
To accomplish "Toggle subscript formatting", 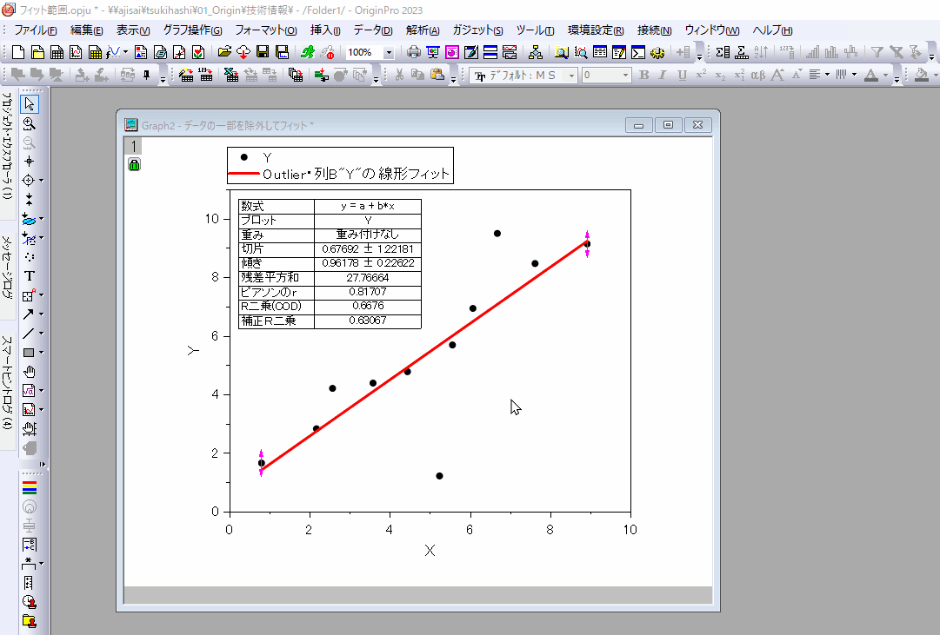I will pyautogui.click(x=720, y=75).
